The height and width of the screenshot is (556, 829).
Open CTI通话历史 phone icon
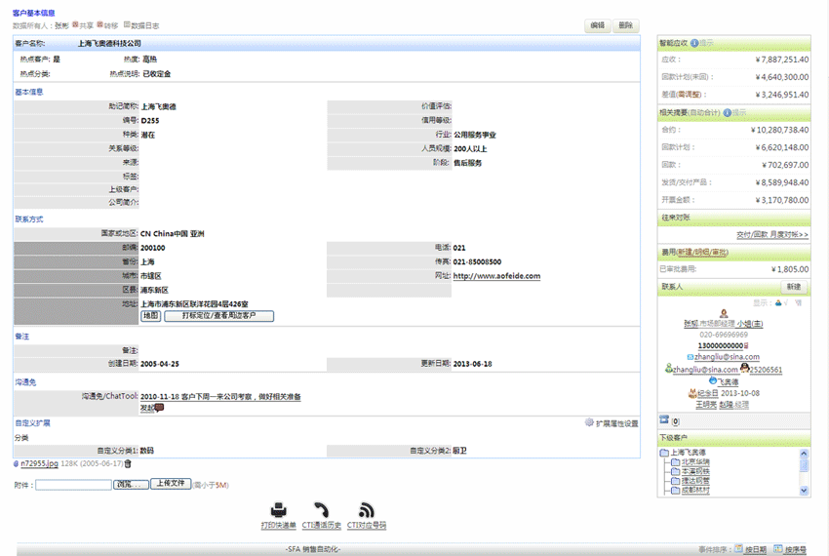(x=321, y=510)
